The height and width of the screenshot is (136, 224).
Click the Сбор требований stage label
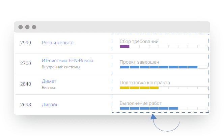click(x=139, y=41)
